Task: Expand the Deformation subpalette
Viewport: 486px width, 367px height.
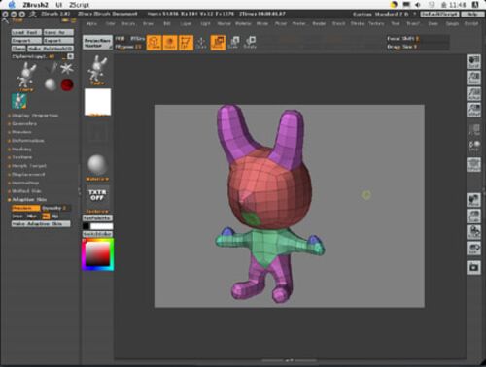Action: (28, 141)
